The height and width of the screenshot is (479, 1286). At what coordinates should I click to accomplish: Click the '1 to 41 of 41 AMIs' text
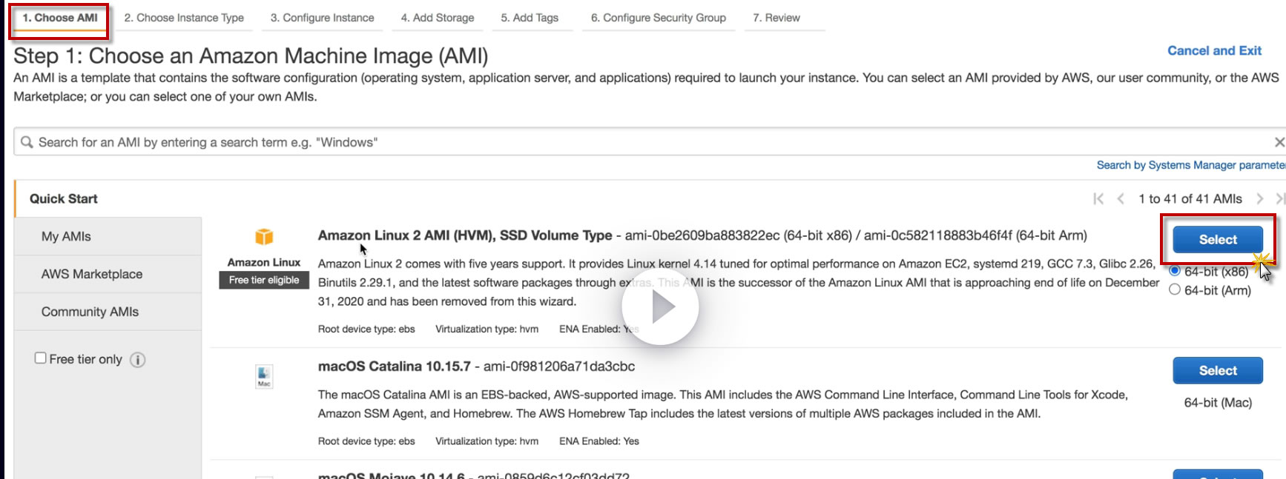(x=1190, y=198)
